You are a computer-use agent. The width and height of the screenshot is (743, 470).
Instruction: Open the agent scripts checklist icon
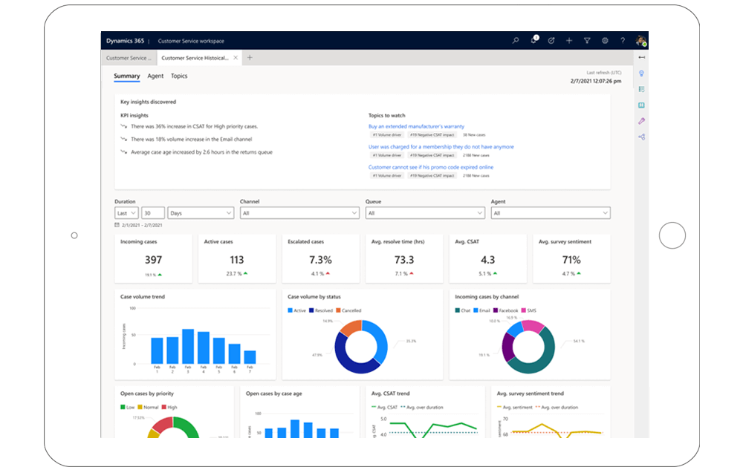[642, 89]
